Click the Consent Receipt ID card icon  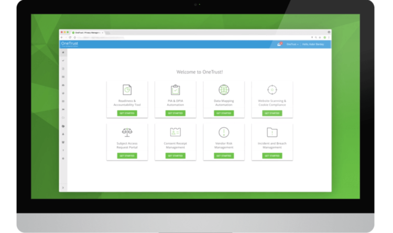point(176,132)
